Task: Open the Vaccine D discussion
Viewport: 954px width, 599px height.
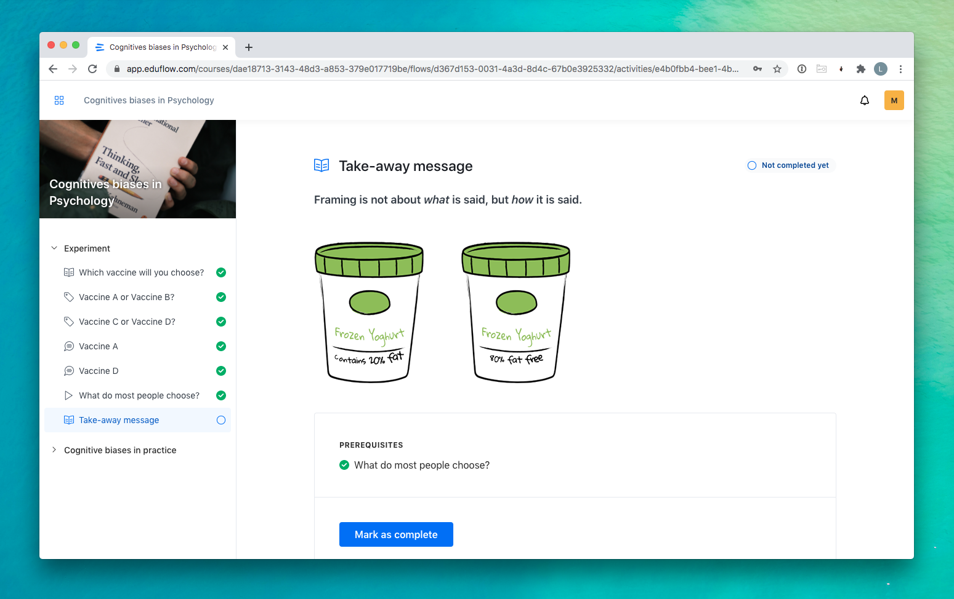Action: pyautogui.click(x=99, y=371)
